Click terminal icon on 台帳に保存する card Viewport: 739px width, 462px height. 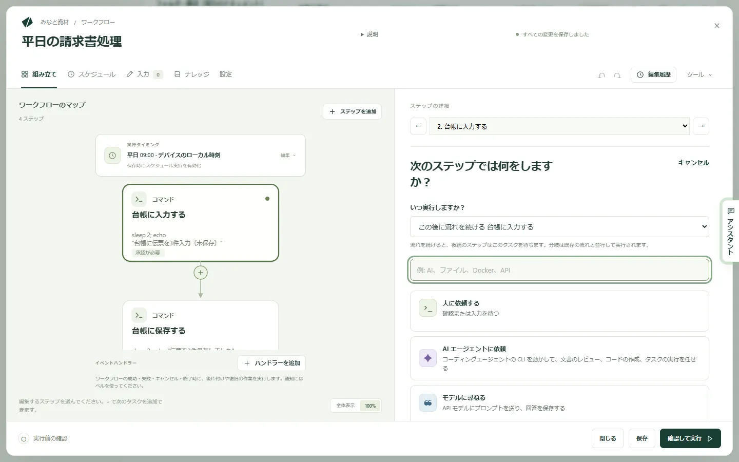point(139,315)
